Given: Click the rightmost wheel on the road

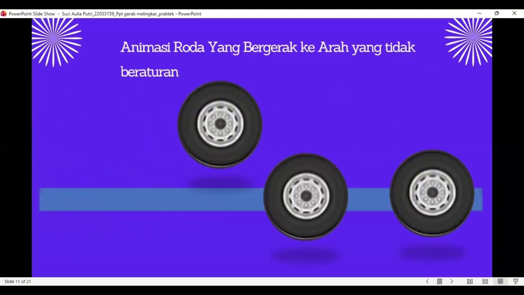Looking at the screenshot, I should pos(432,193).
